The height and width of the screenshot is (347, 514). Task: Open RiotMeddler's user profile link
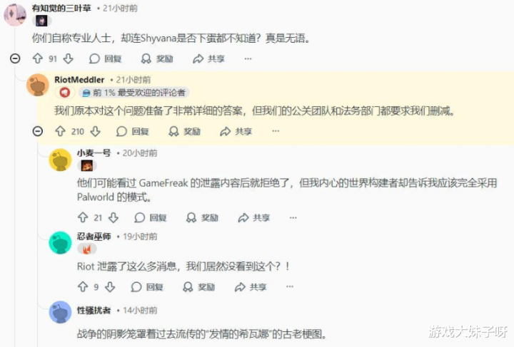coord(79,80)
